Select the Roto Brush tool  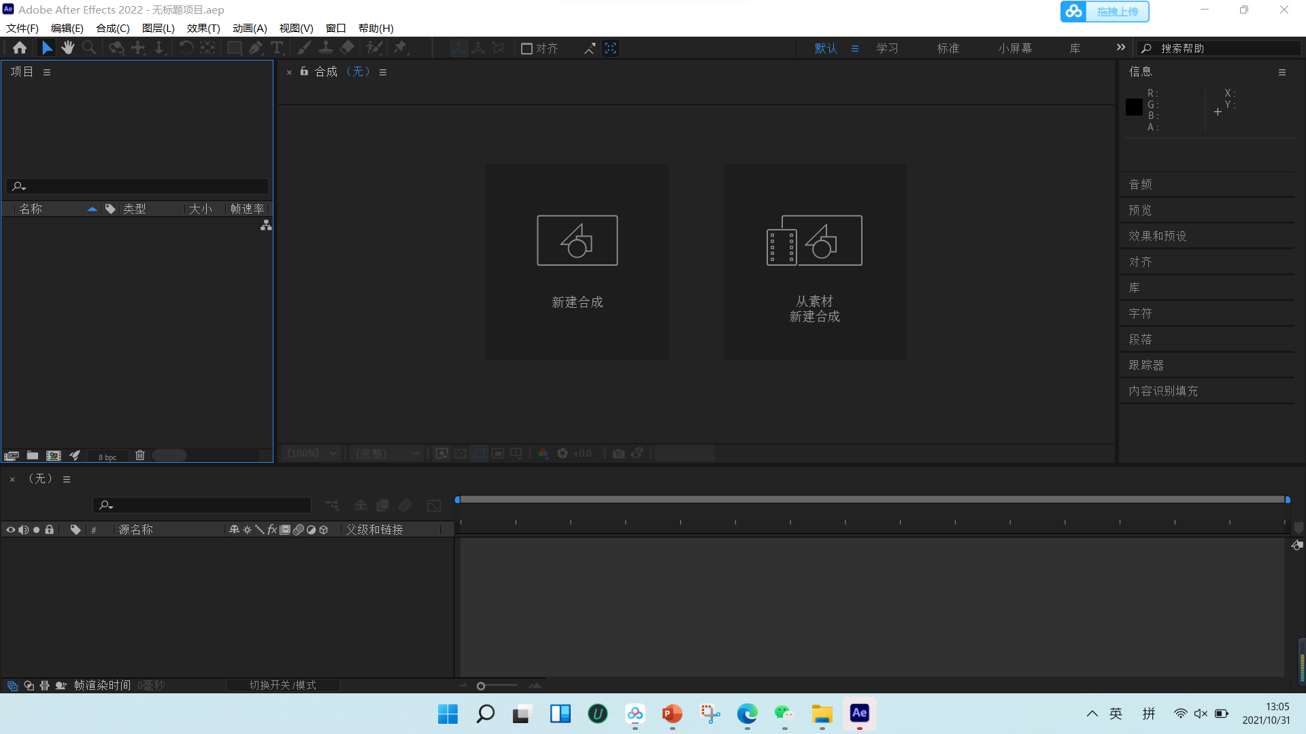pyautogui.click(x=374, y=48)
